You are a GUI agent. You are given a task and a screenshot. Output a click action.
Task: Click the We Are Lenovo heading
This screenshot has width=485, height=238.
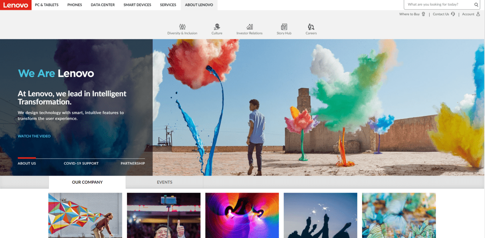point(56,73)
